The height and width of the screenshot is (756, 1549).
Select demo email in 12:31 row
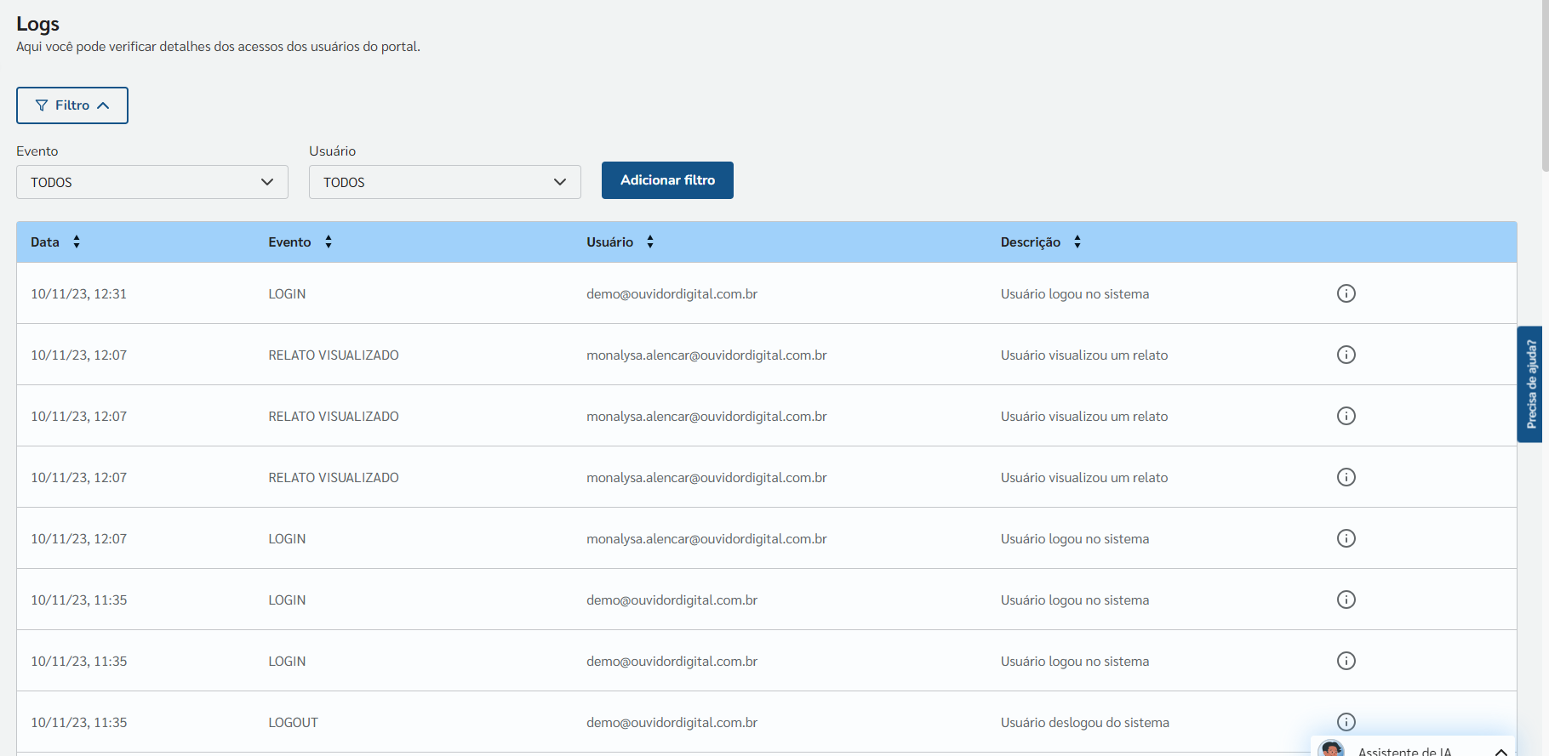672,294
